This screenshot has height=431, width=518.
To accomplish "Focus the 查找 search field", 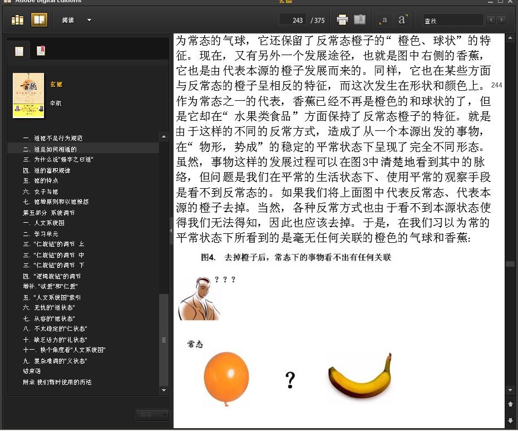I will pos(453,21).
